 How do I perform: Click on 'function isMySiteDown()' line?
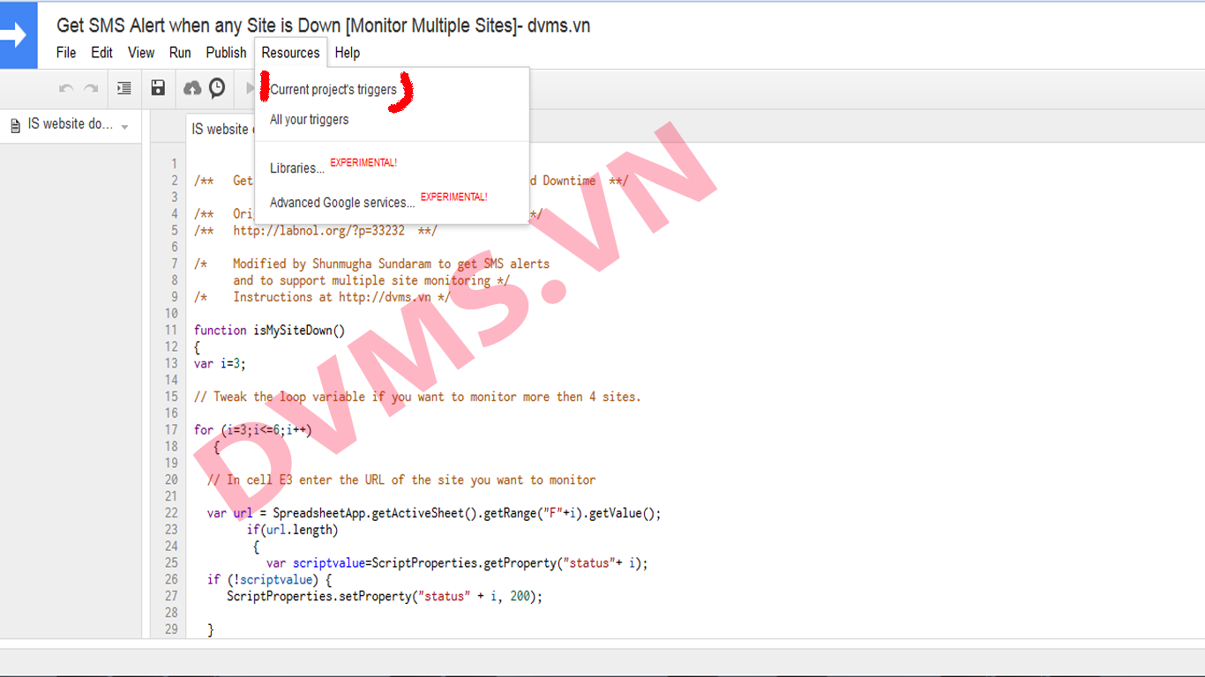270,331
